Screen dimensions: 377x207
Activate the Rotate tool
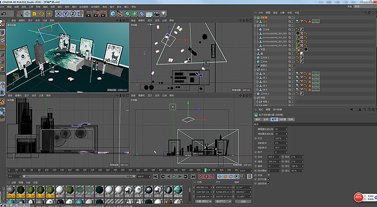point(41,14)
